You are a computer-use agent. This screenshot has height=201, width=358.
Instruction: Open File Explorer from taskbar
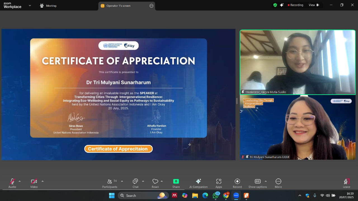point(195,195)
